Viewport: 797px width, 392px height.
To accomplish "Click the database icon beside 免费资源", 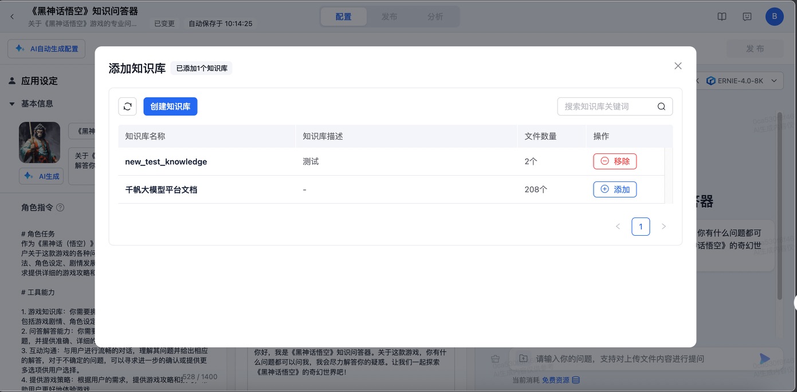I will (575, 379).
